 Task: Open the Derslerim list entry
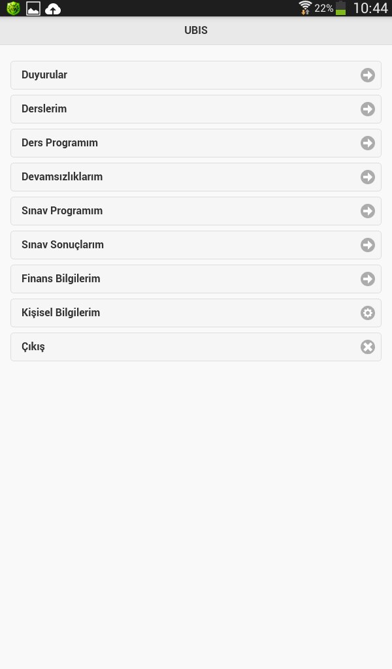click(x=44, y=109)
